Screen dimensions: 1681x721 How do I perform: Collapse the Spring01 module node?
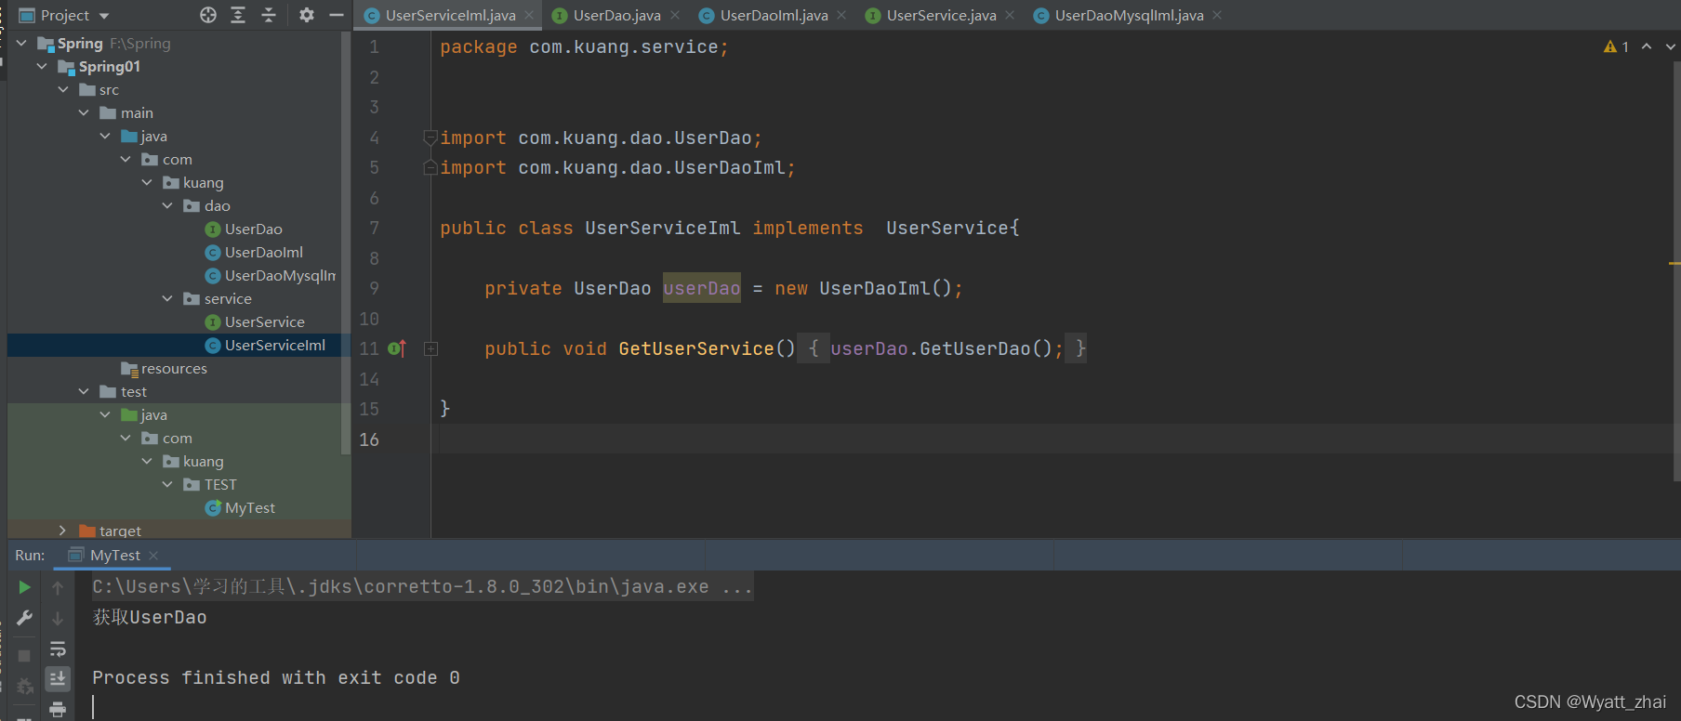[42, 66]
